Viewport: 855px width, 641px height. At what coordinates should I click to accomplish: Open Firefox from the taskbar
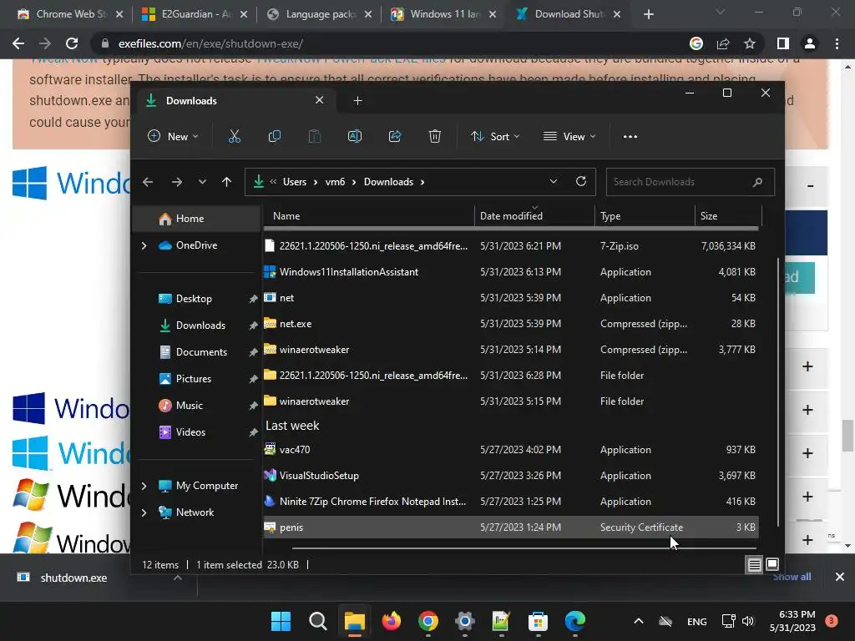tap(391, 621)
